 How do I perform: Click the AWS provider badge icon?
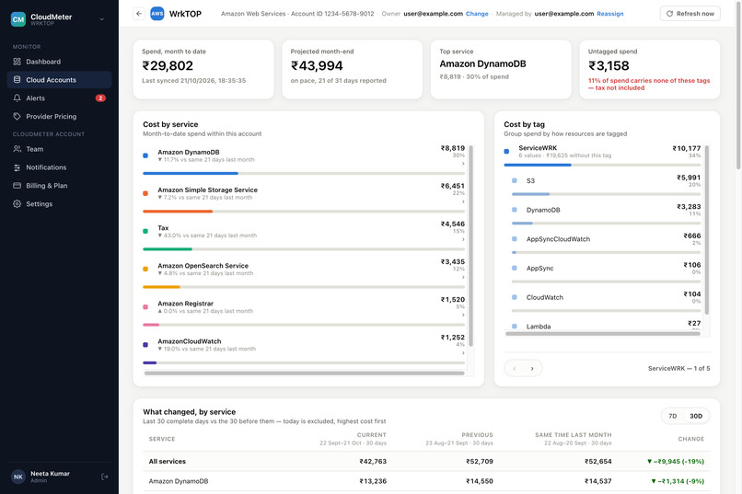pyautogui.click(x=157, y=14)
